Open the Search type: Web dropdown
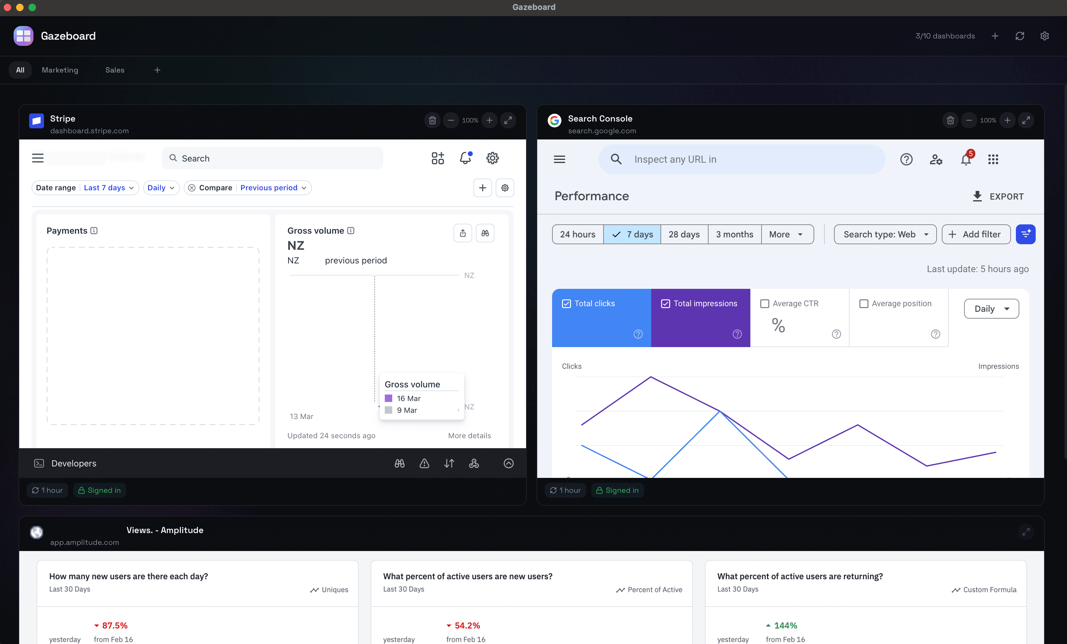This screenshot has width=1067, height=644. 885,234
